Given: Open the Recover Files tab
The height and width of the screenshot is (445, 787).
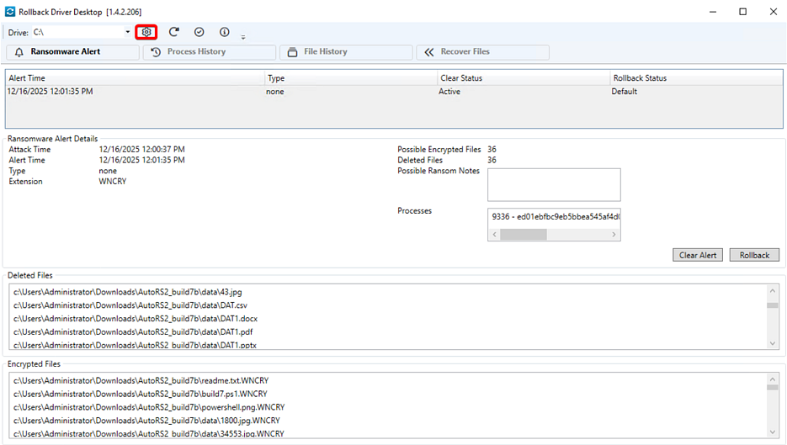Looking at the screenshot, I should 482,52.
